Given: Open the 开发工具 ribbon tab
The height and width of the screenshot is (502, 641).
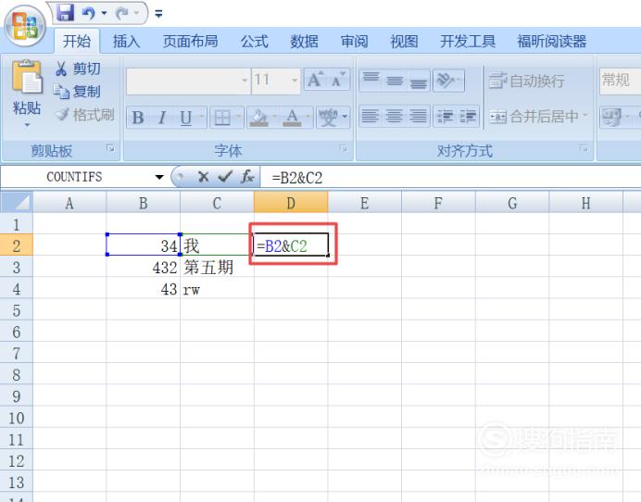Looking at the screenshot, I should pyautogui.click(x=468, y=41).
